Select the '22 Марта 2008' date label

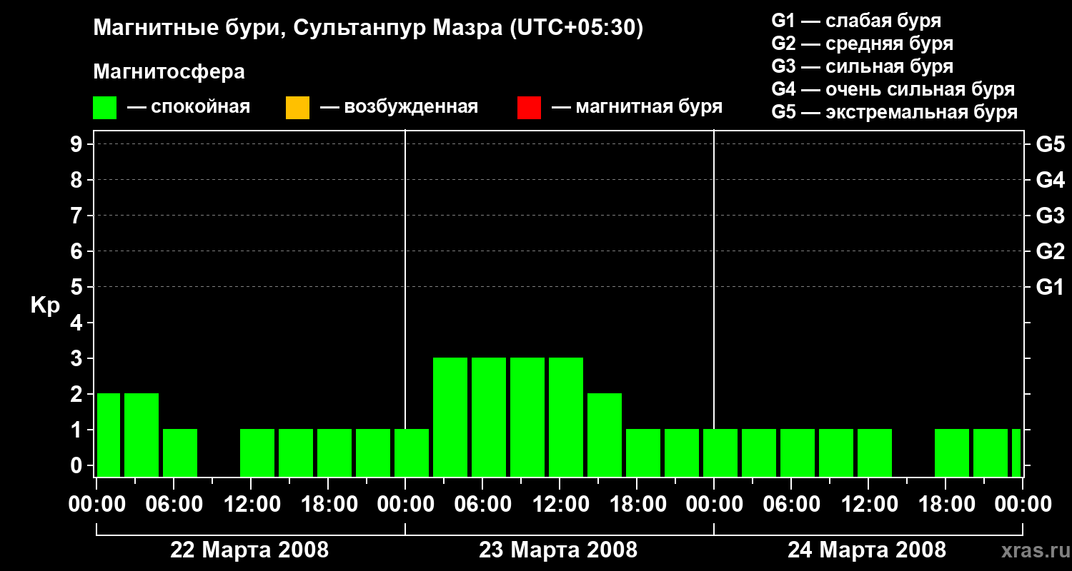[x=249, y=550]
